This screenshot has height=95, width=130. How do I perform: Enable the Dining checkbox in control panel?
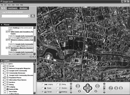(57, 84)
